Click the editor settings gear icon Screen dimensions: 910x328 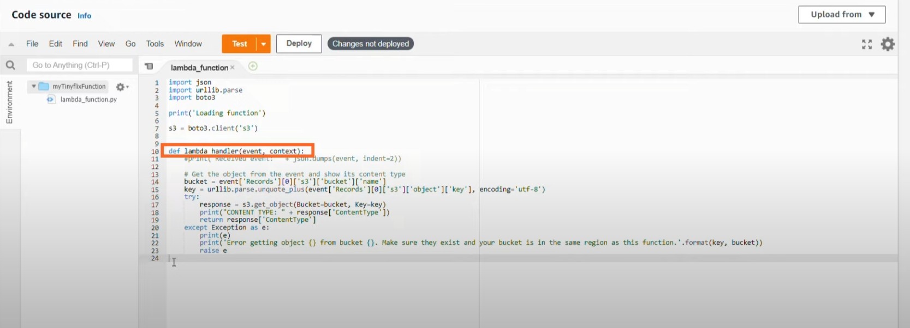(888, 44)
